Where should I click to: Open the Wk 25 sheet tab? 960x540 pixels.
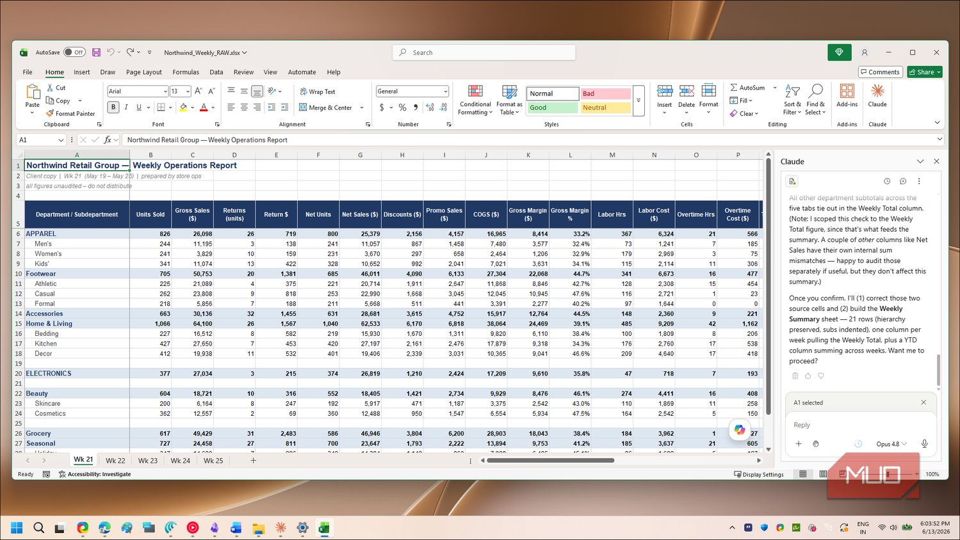pyautogui.click(x=213, y=461)
